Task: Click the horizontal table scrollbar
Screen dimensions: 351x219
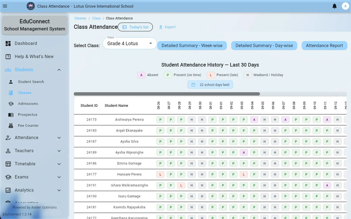Action: [x=167, y=94]
